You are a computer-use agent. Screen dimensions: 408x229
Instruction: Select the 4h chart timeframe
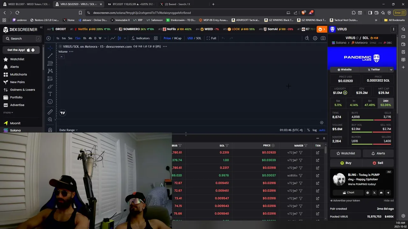(90, 38)
